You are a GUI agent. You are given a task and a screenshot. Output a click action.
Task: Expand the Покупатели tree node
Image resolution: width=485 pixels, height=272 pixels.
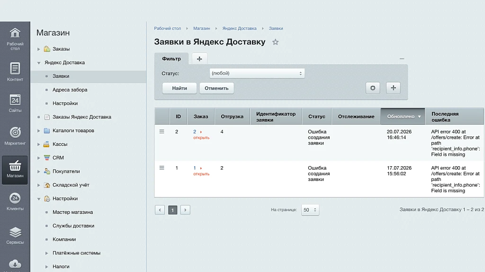point(39,171)
